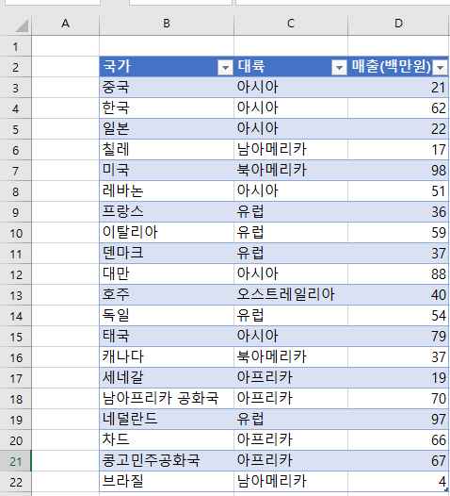
Task: Select the cell containing 덴마크
Action: coord(167,254)
